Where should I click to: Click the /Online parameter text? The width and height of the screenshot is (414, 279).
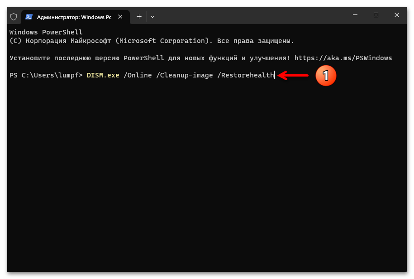pos(138,75)
